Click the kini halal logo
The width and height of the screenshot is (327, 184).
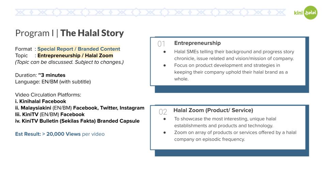coord(306,13)
